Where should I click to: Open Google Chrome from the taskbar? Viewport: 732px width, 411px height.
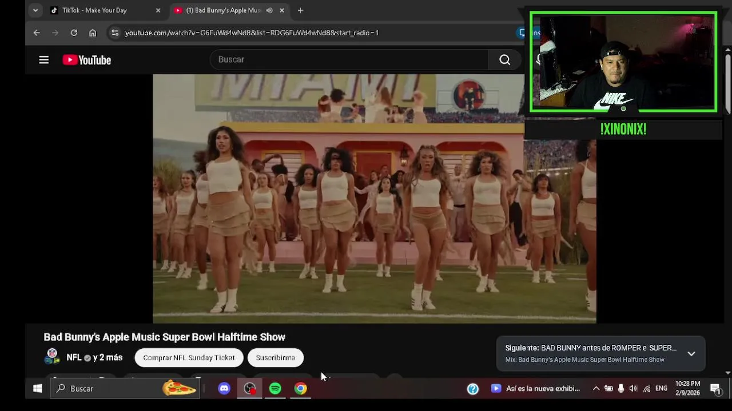300,388
